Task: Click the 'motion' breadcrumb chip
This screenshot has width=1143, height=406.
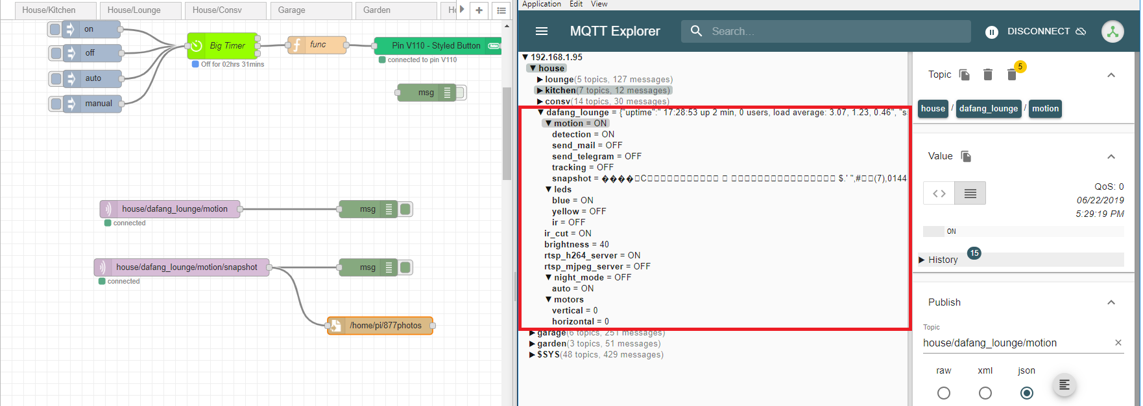Action: coord(1045,109)
